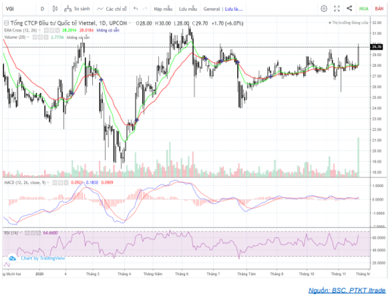Click the Tháng 9 time axis label
Viewport: 390px width, 296px height.
pyautogui.click(x=276, y=274)
